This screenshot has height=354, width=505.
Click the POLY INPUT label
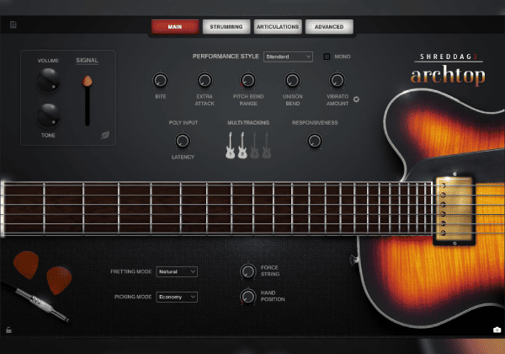tap(183, 123)
